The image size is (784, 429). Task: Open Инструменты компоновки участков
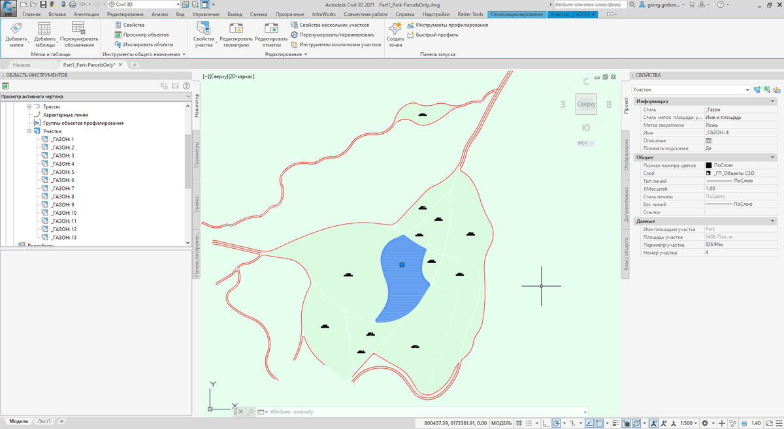tap(336, 44)
